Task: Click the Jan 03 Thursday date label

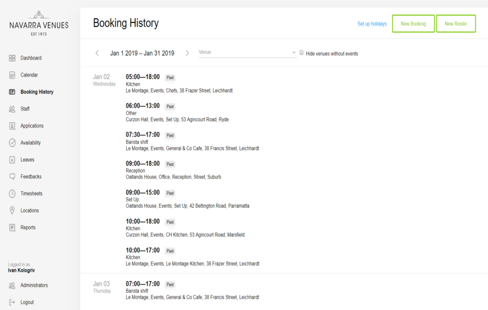Action: [102, 287]
